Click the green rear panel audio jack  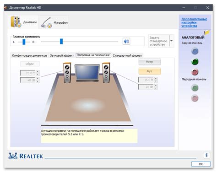click(195, 62)
